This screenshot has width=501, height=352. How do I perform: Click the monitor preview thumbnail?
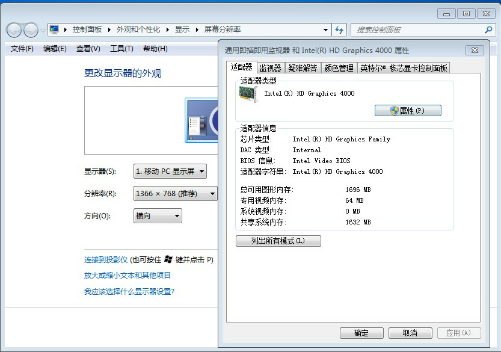pos(201,120)
